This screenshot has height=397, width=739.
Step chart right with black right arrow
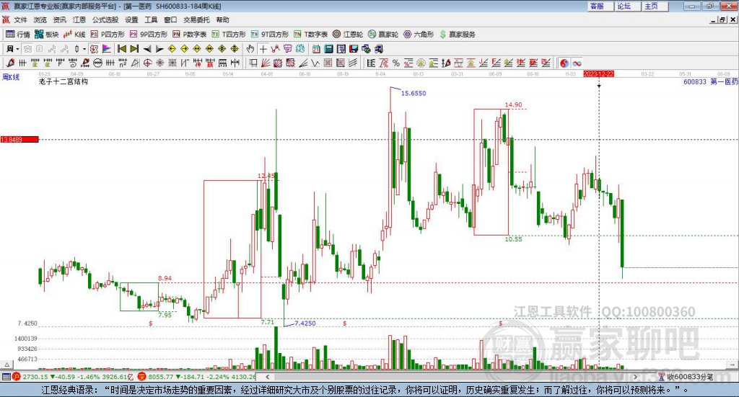pyautogui.click(x=159, y=49)
